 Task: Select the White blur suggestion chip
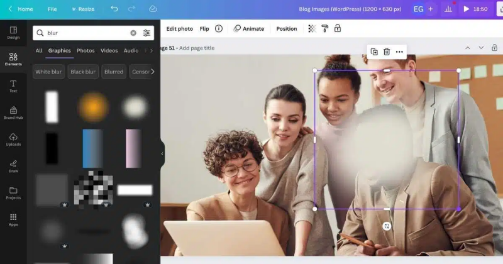click(x=48, y=72)
